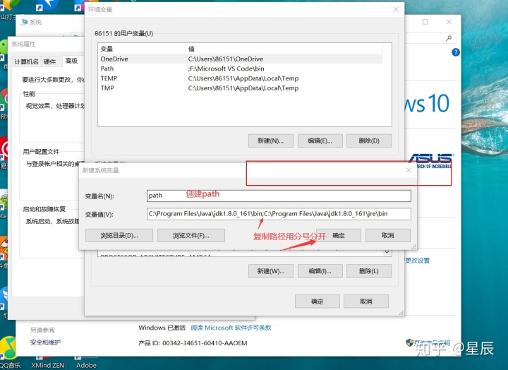Confirm 环境变量 dialog with 确定

317,302
